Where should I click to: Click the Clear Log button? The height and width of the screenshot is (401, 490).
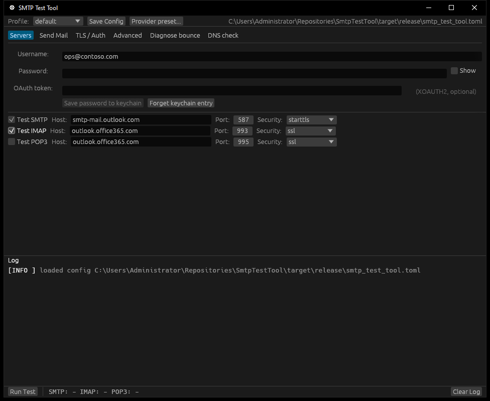(x=466, y=391)
